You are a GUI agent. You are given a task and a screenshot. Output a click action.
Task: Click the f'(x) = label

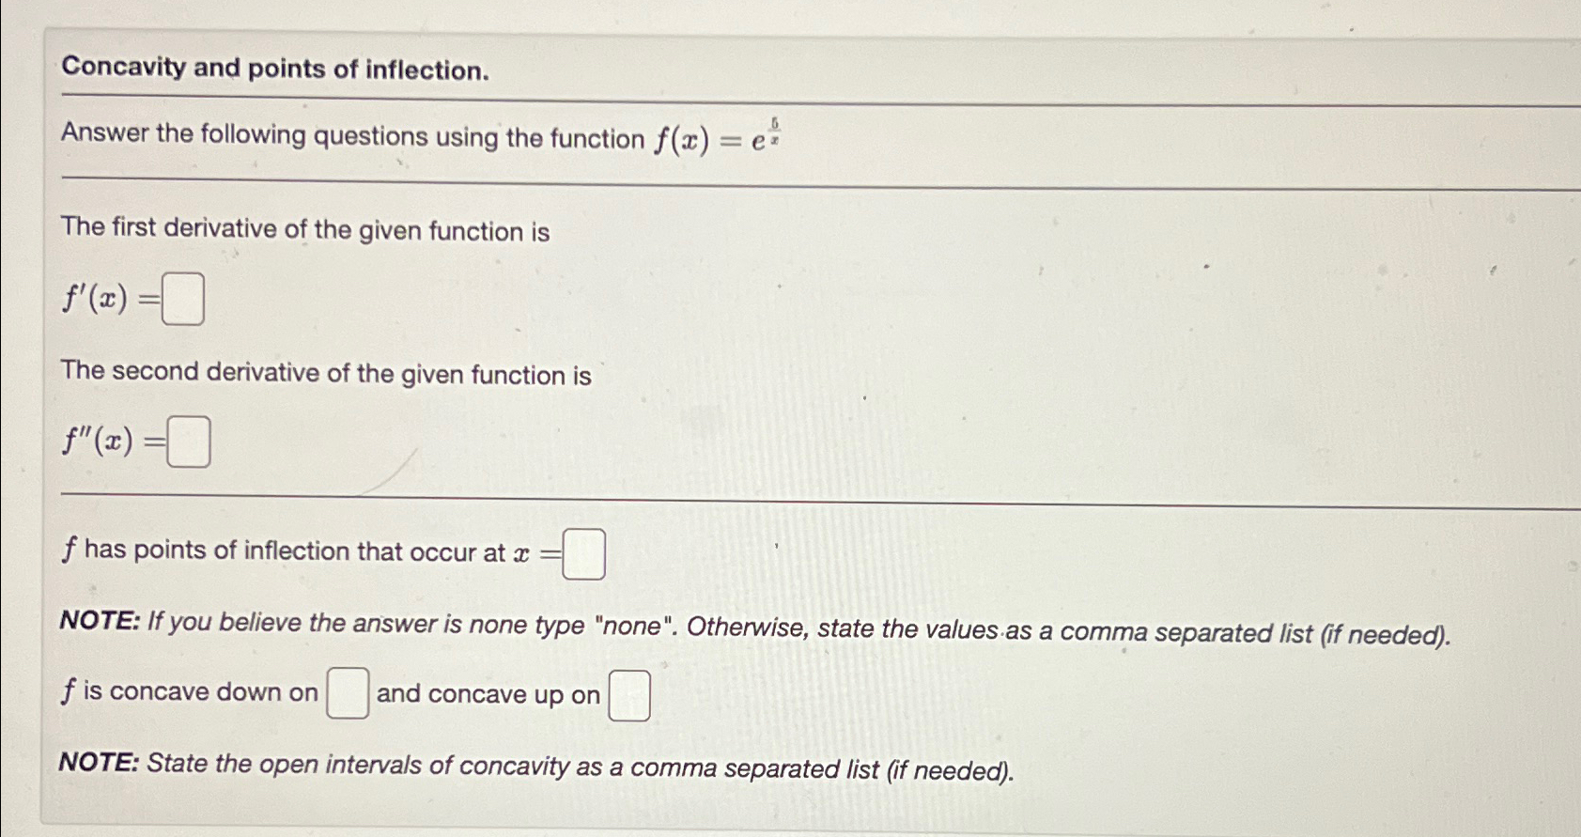click(x=106, y=301)
